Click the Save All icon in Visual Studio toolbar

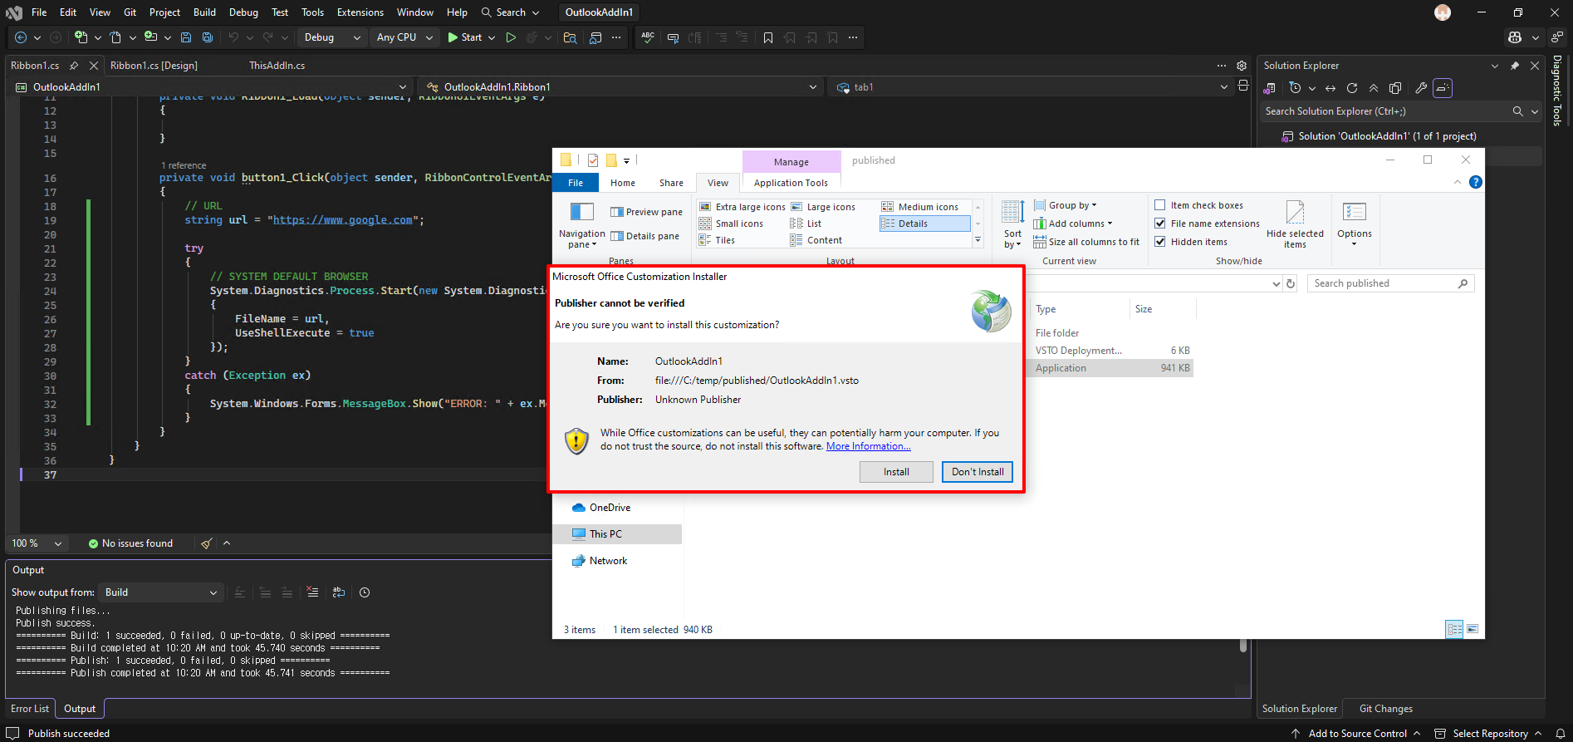tap(208, 37)
